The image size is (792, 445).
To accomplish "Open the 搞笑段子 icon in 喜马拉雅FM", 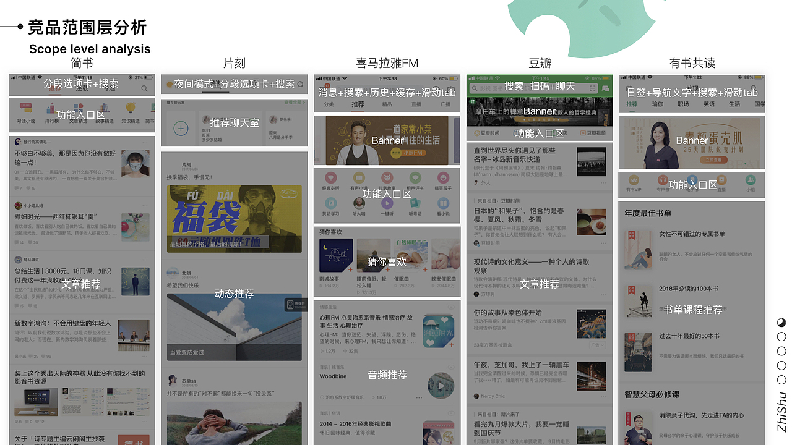I will [x=443, y=177].
